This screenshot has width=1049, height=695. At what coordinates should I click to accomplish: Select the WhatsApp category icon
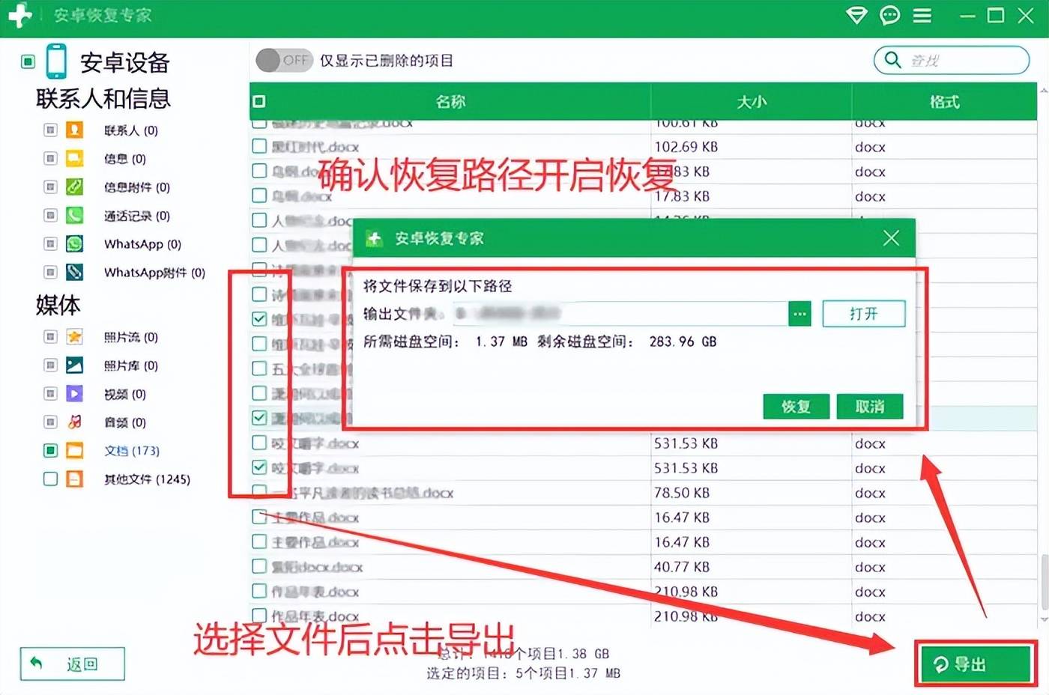(75, 243)
